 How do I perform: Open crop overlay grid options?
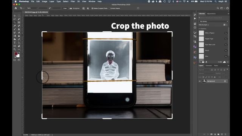tap(84, 8)
